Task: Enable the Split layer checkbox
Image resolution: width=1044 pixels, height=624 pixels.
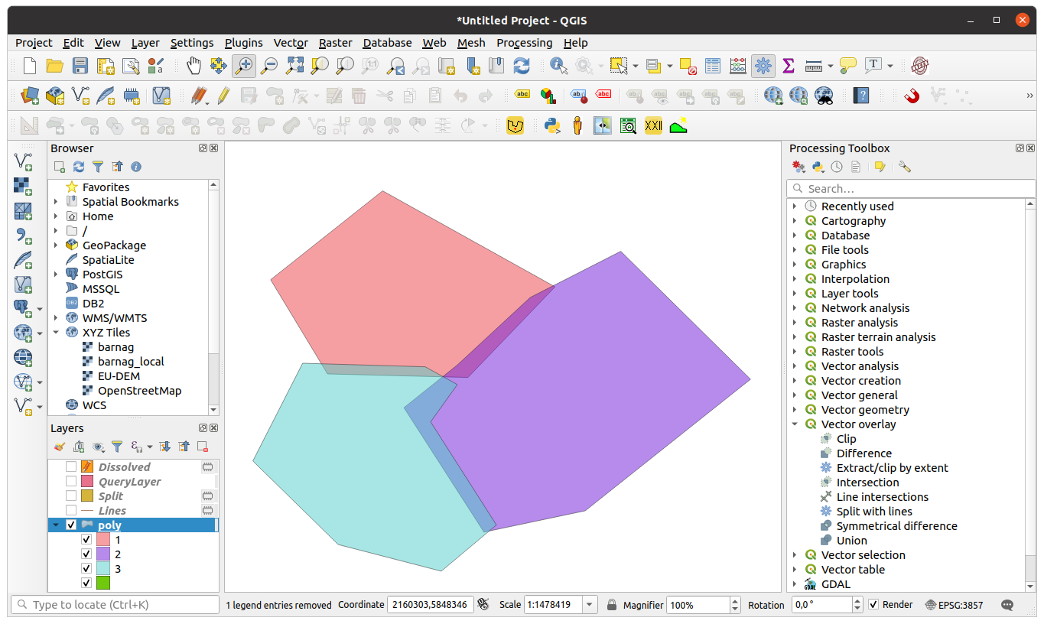Action: click(71, 496)
